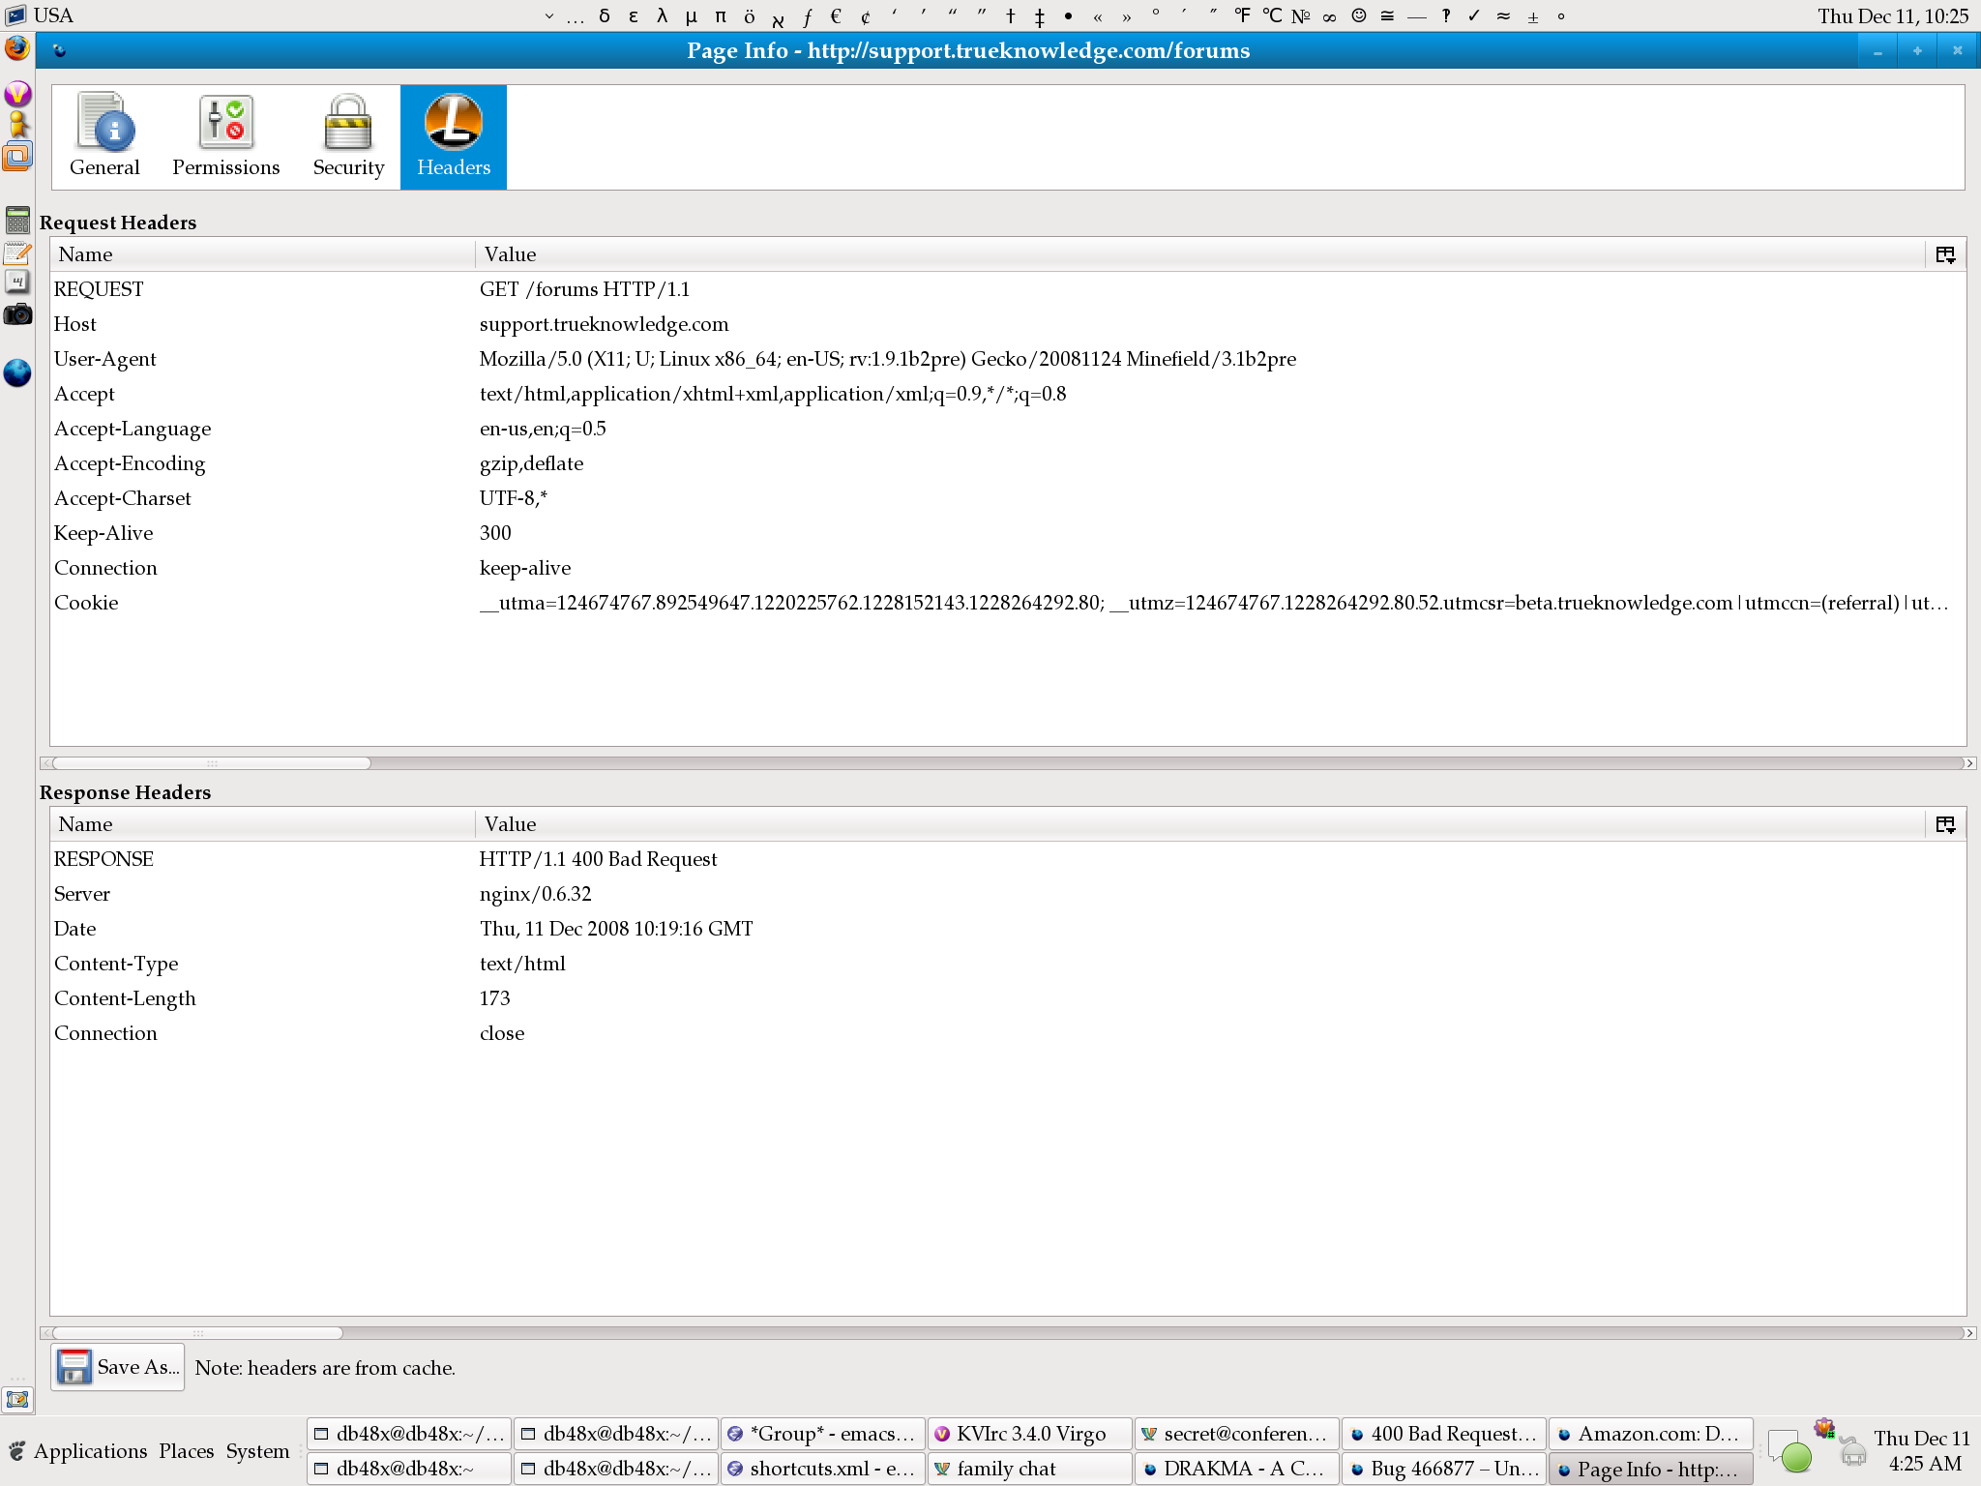
Task: Open the calculator launcher icon
Action: (x=17, y=220)
